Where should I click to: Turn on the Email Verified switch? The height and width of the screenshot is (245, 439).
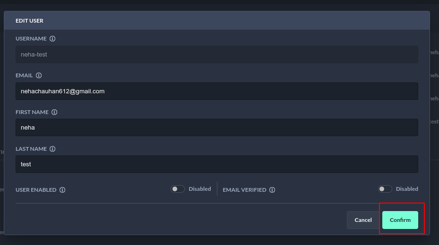pos(385,189)
